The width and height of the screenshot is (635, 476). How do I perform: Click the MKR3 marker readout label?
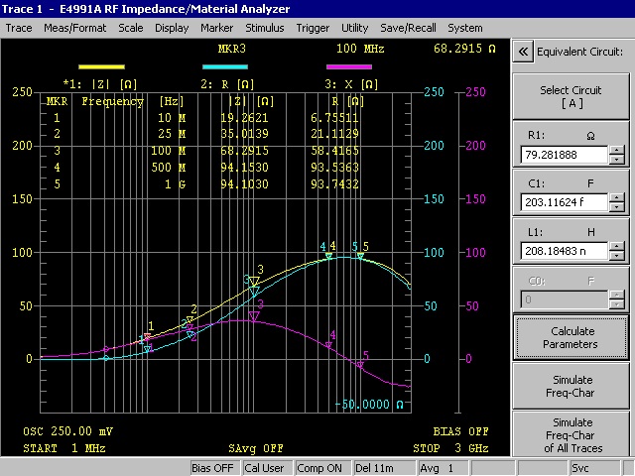click(x=231, y=49)
